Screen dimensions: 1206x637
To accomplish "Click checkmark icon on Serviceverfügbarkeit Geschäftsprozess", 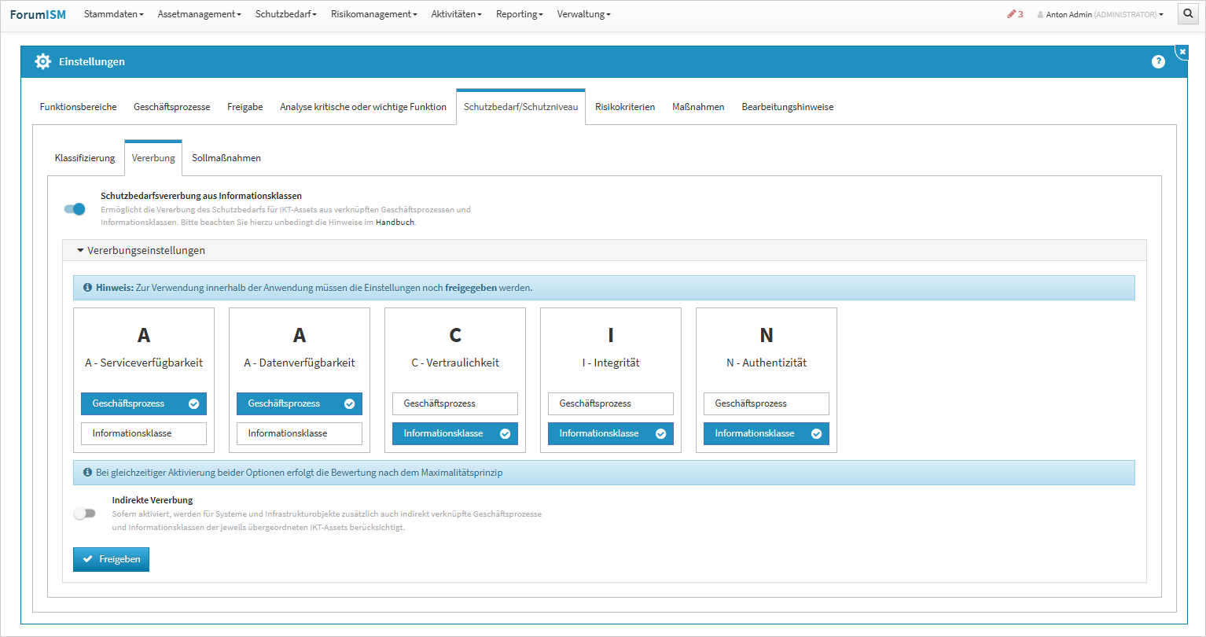I will 193,404.
